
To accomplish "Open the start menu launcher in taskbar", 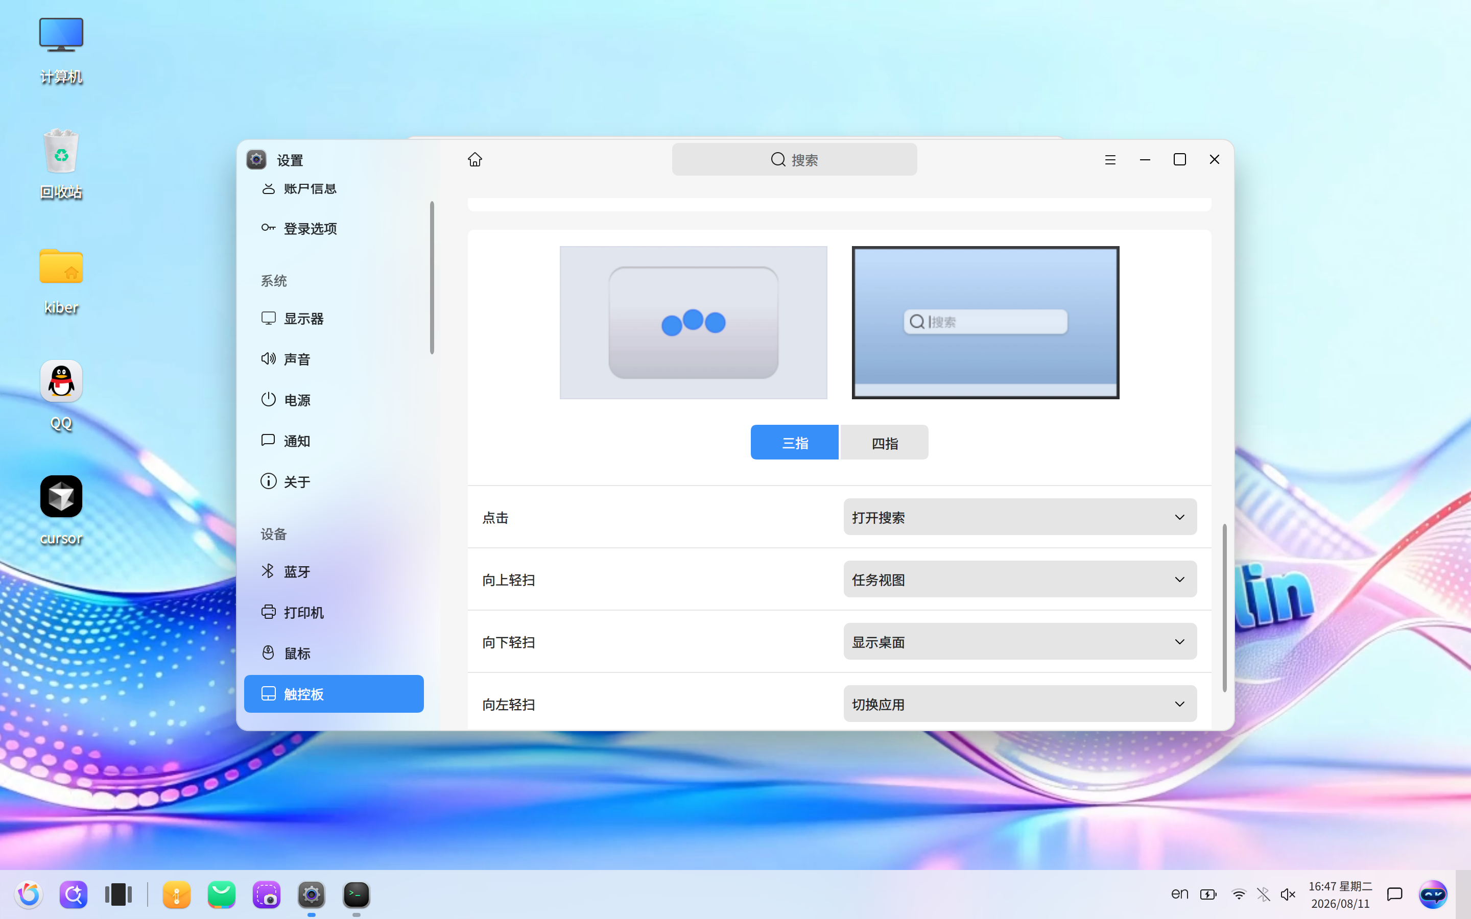I will pyautogui.click(x=29, y=894).
